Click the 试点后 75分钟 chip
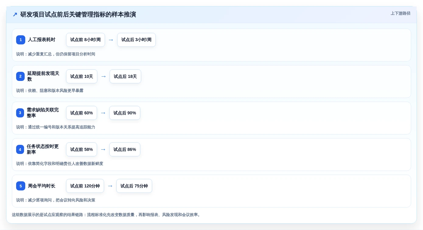423x230 pixels. [134, 186]
